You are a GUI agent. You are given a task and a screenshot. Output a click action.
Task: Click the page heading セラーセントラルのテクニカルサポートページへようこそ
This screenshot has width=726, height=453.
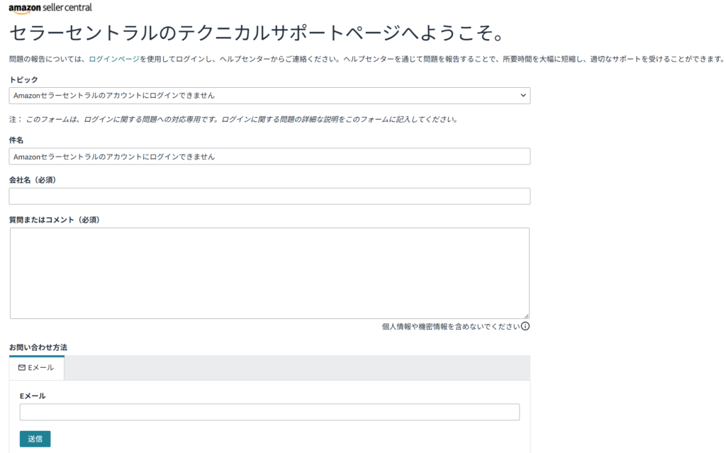(257, 33)
